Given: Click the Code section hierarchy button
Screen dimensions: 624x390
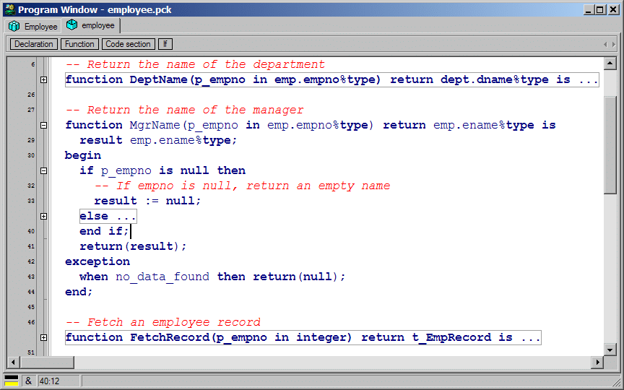Looking at the screenshot, I should tap(128, 44).
